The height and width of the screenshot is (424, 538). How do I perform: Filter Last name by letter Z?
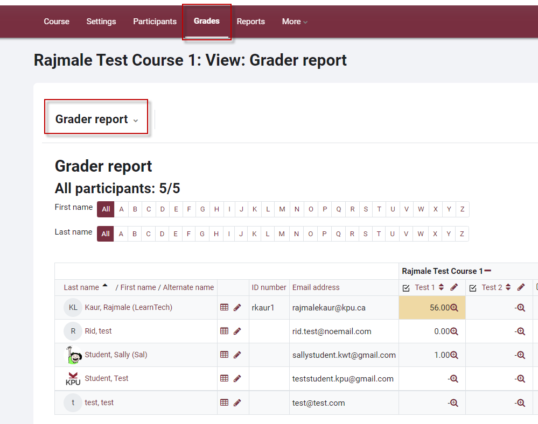(x=462, y=234)
